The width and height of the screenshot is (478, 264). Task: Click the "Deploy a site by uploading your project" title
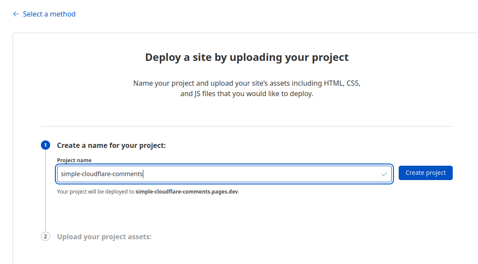point(246,57)
